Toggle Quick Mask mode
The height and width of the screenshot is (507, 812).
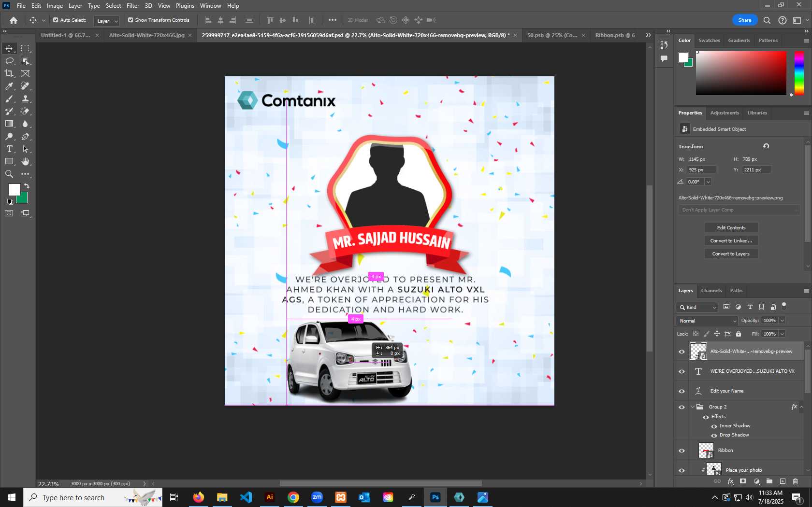(9, 213)
